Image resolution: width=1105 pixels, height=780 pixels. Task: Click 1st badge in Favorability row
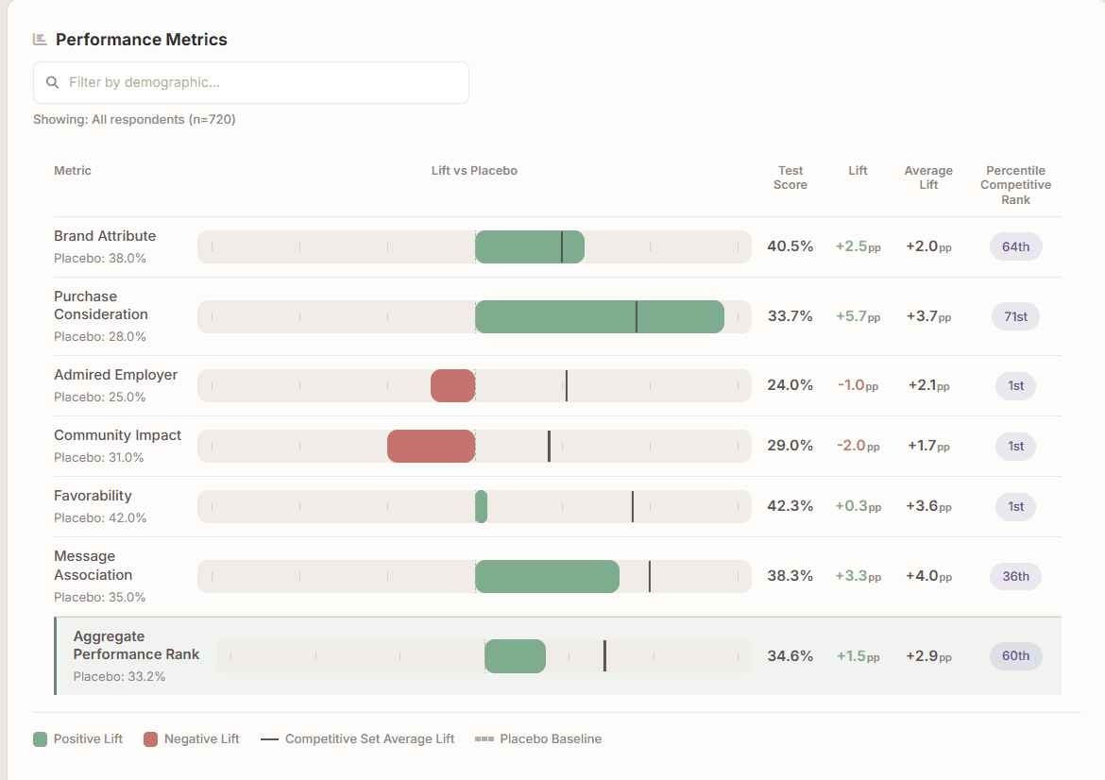[x=1015, y=506]
